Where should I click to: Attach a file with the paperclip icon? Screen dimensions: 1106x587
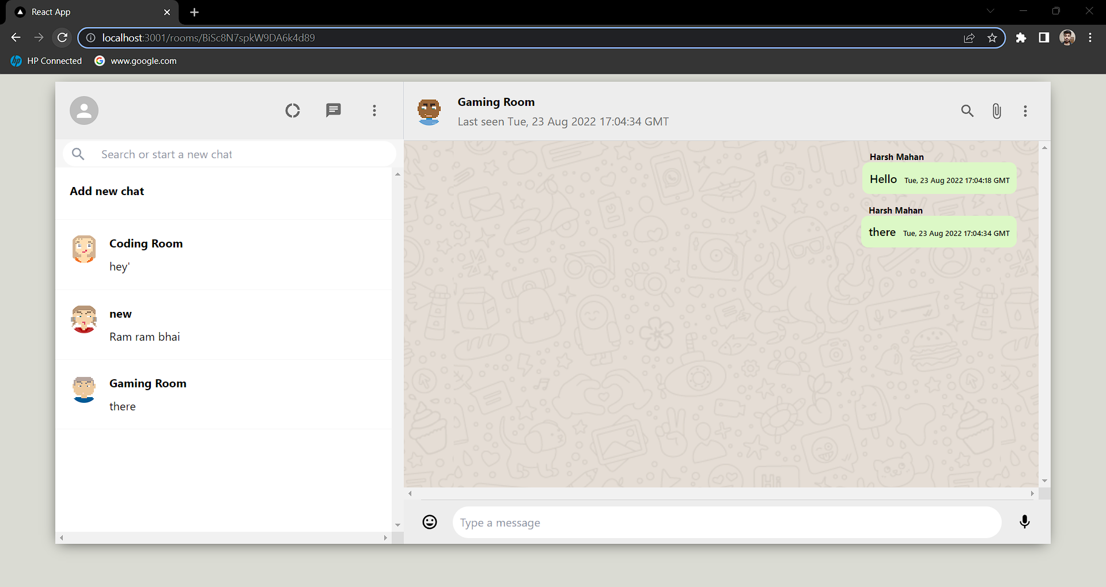click(x=997, y=111)
